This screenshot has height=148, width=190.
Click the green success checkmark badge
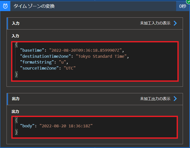[188, 2]
